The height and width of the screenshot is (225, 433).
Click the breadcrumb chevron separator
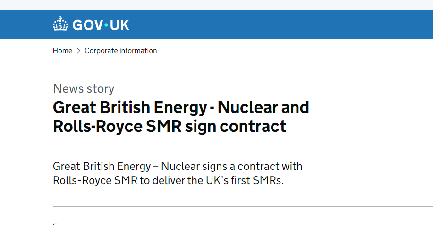pos(78,51)
